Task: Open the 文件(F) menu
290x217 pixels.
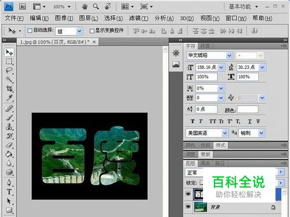Action: coord(14,18)
